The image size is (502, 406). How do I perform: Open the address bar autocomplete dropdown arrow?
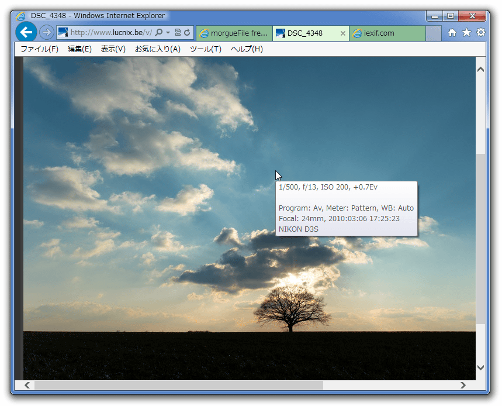168,32
